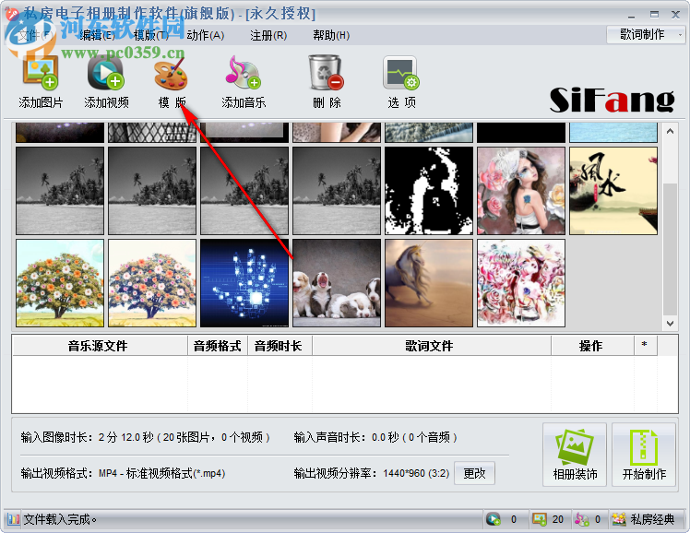Open the 编辑(E) menu

pos(97,35)
